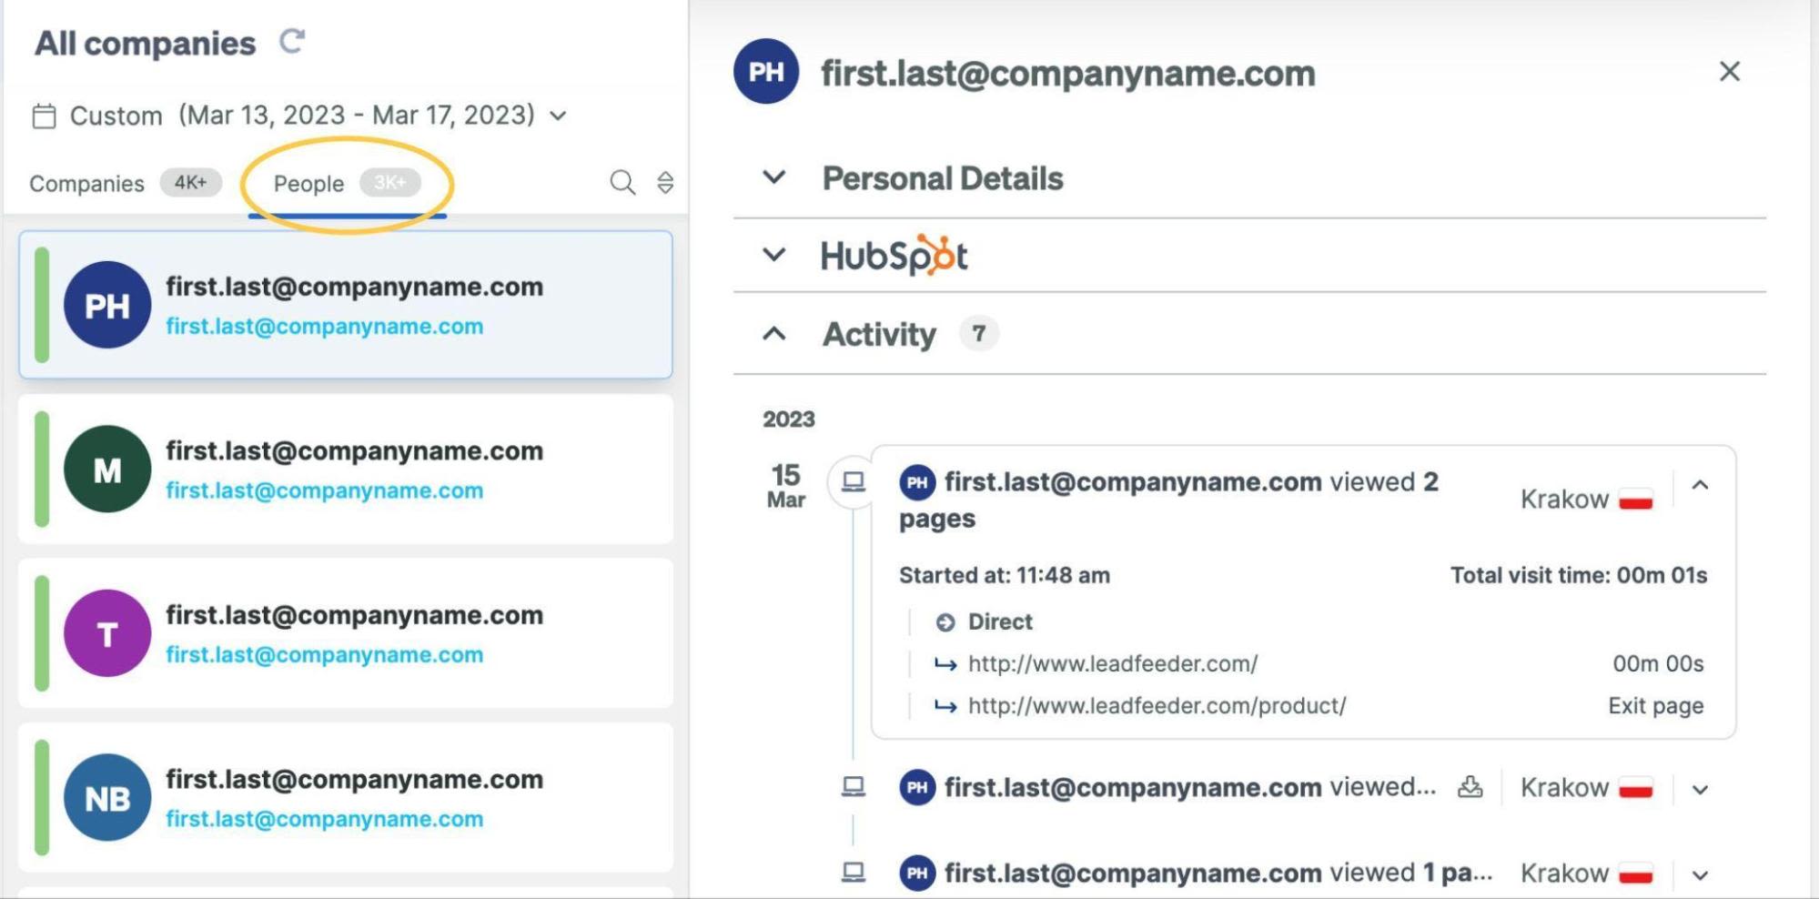
Task: Click the large PH avatar in details header
Action: coord(766,72)
